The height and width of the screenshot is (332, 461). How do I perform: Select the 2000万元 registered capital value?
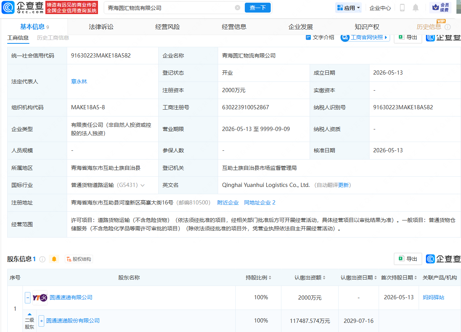click(x=234, y=90)
